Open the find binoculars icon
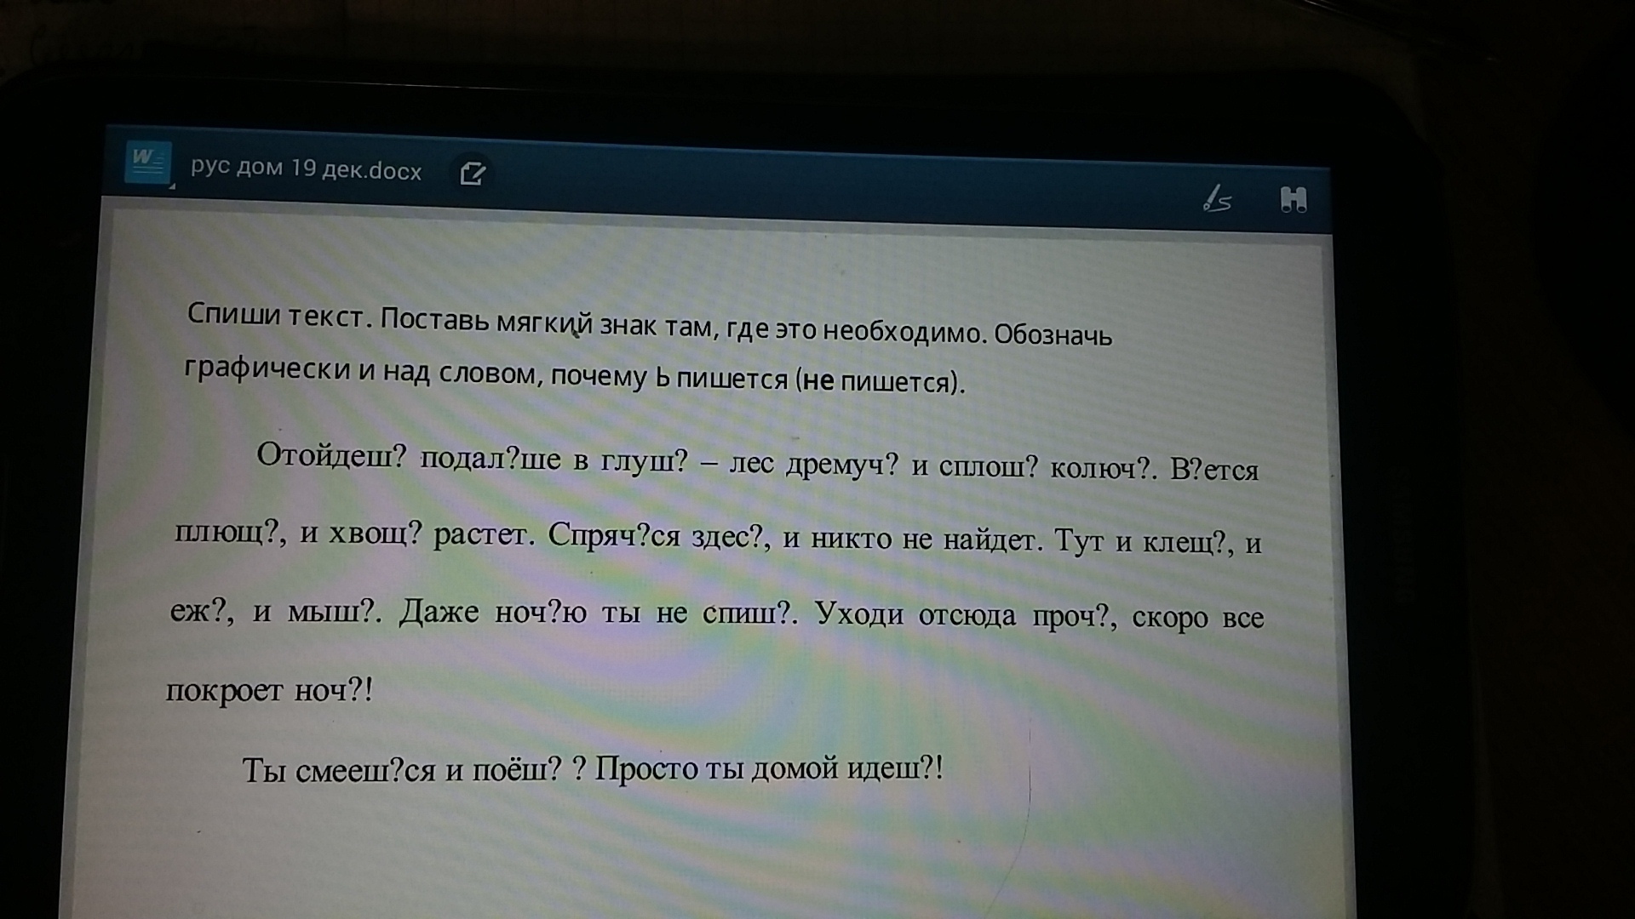1635x919 pixels. pos(1293,200)
